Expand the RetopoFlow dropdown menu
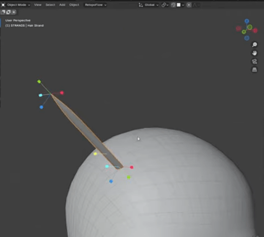264x237 pixels. click(95, 5)
